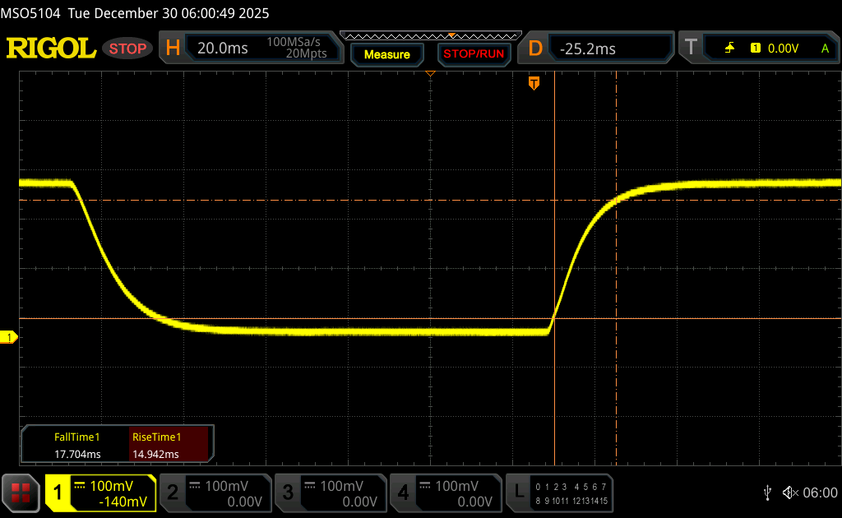842x518 pixels.
Task: Open the red grid function menu icon
Action: (21, 493)
